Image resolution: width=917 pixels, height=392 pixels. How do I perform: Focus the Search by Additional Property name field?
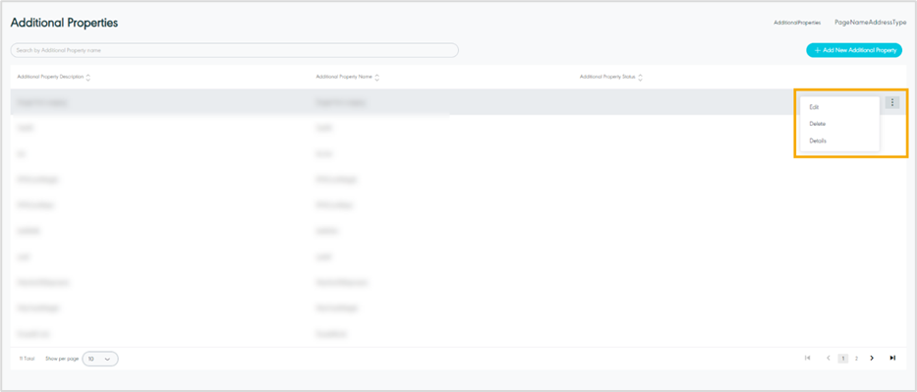click(235, 51)
